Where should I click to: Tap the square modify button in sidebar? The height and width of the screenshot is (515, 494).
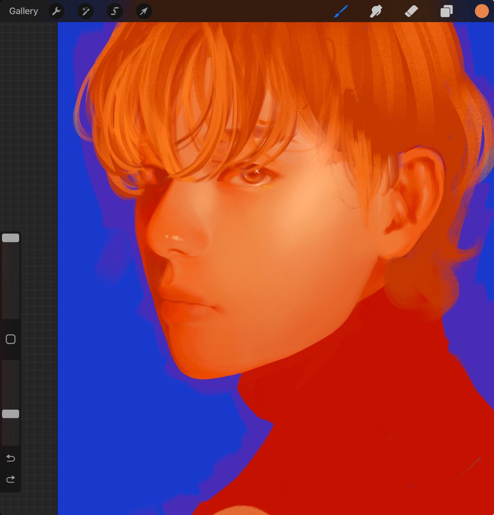coord(11,339)
